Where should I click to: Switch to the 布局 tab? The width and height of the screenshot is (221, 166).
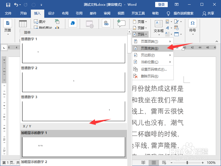(65, 13)
